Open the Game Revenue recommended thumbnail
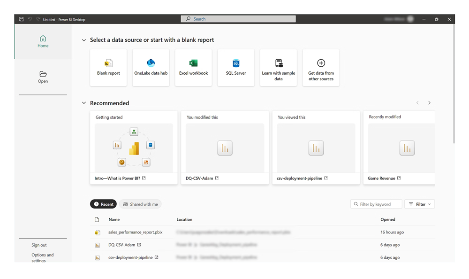This screenshot has height=279, width=469. pyautogui.click(x=399, y=148)
